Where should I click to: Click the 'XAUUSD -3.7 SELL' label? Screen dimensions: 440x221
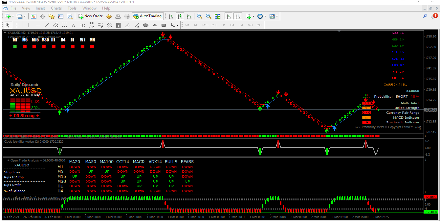pyautogui.click(x=395, y=85)
